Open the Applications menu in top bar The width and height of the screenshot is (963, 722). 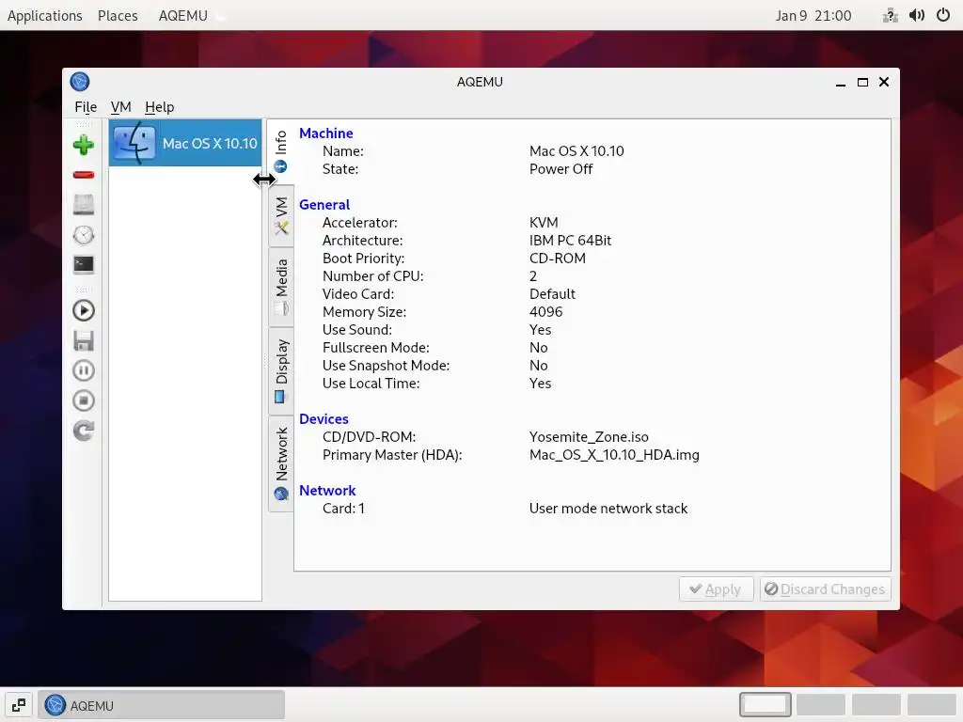[x=45, y=15]
